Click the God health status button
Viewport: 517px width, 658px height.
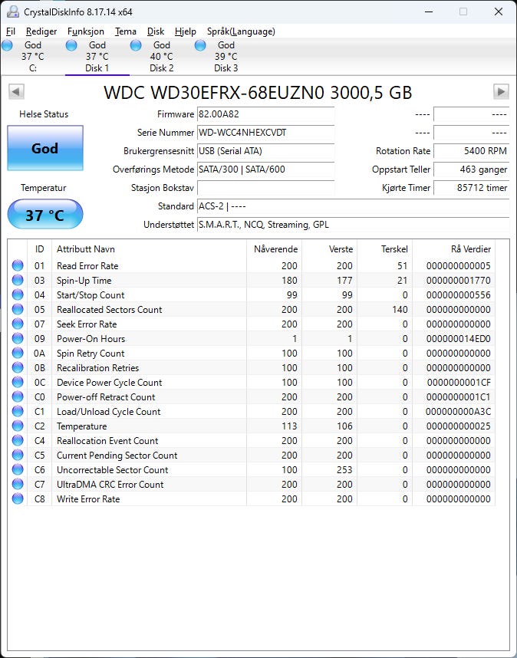[45, 148]
